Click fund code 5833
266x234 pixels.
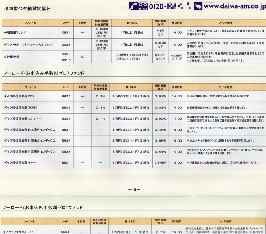point(66,152)
